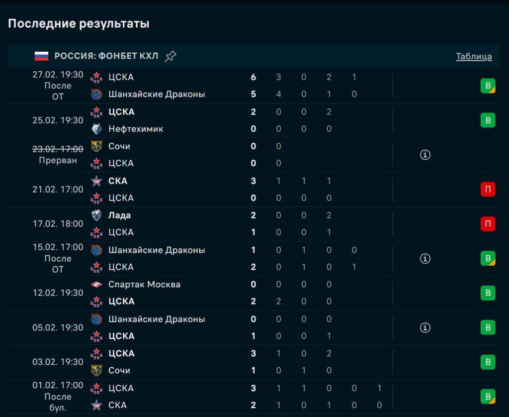Select Шанхайские Драконы in the 27.02 match
This screenshot has height=417, width=509.
click(x=157, y=94)
